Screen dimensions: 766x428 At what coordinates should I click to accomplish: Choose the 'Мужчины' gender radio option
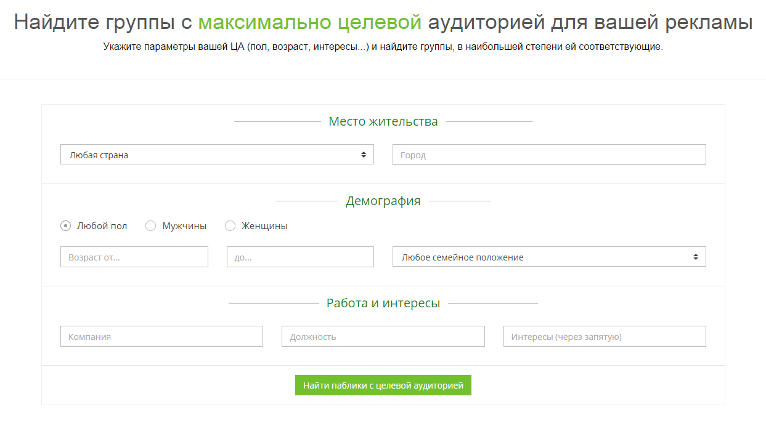tap(151, 226)
